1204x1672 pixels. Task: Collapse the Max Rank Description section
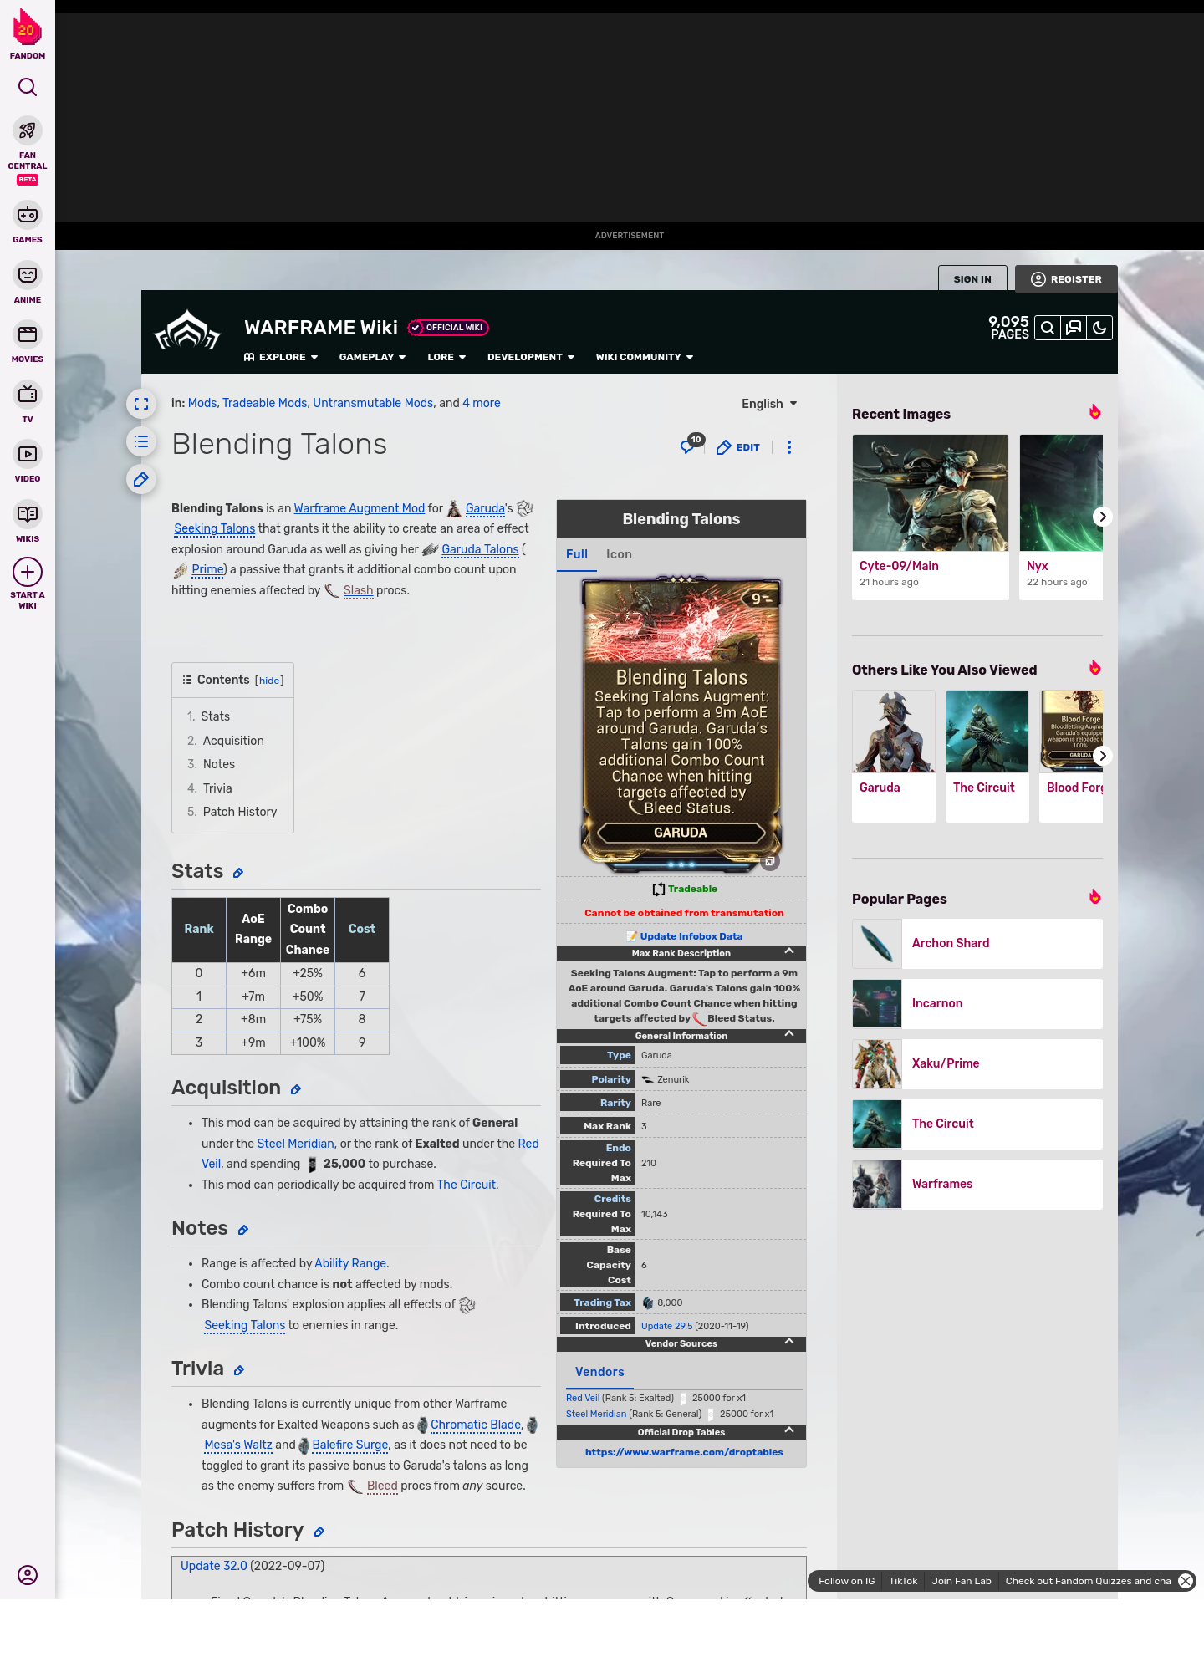(x=788, y=951)
